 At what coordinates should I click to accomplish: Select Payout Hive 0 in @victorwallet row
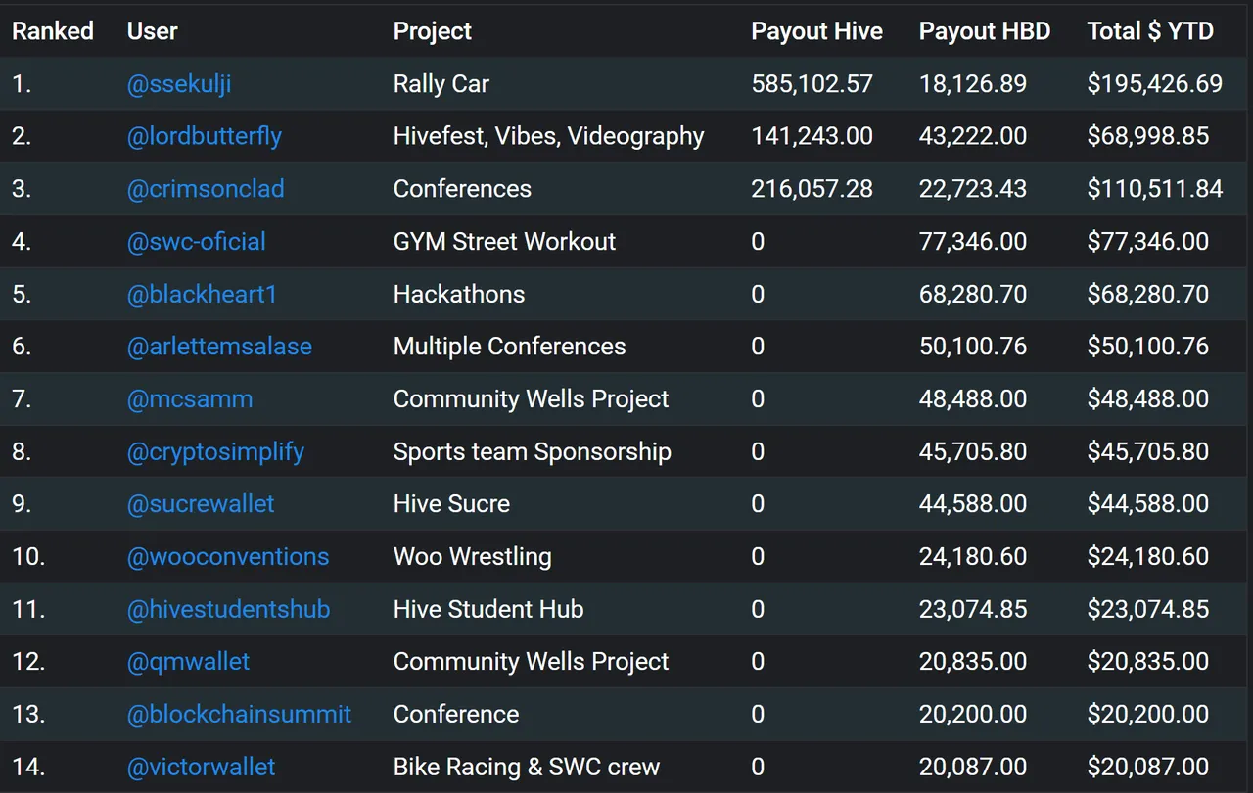pos(758,767)
